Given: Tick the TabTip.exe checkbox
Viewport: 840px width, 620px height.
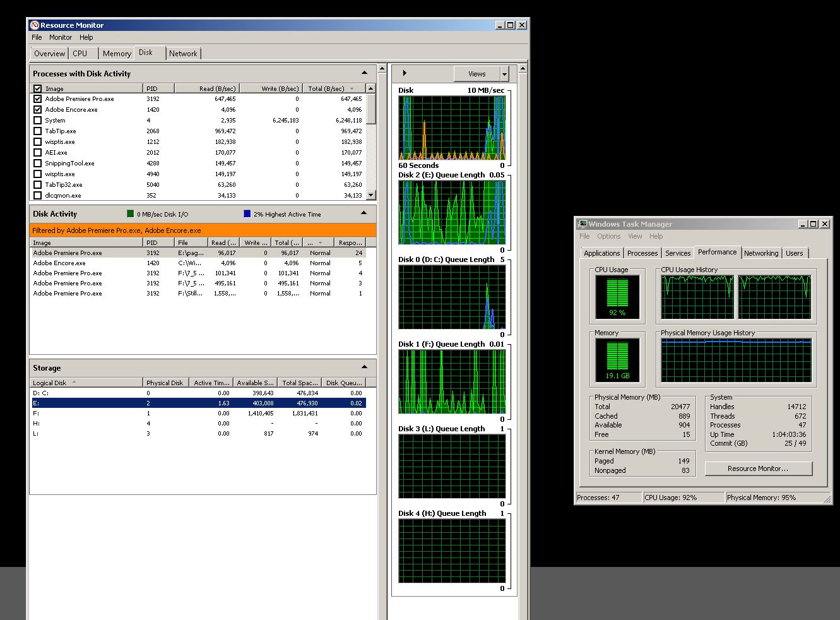Looking at the screenshot, I should (x=38, y=131).
